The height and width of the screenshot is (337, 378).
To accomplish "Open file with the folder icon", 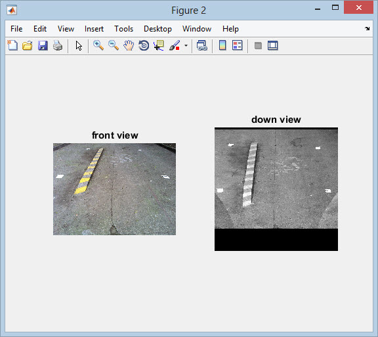I will coord(28,45).
